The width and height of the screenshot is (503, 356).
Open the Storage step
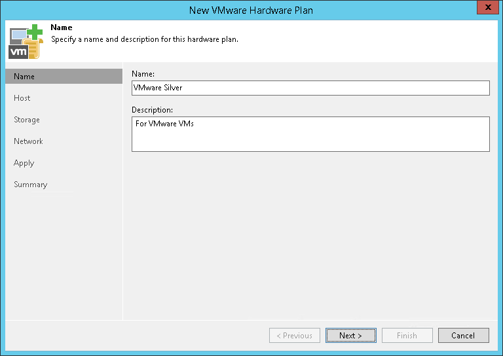[x=27, y=120]
